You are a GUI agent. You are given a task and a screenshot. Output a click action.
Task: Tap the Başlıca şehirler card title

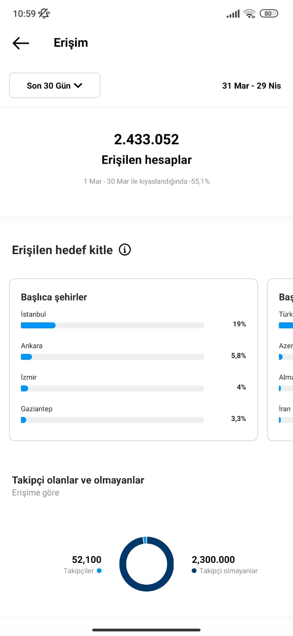54,297
